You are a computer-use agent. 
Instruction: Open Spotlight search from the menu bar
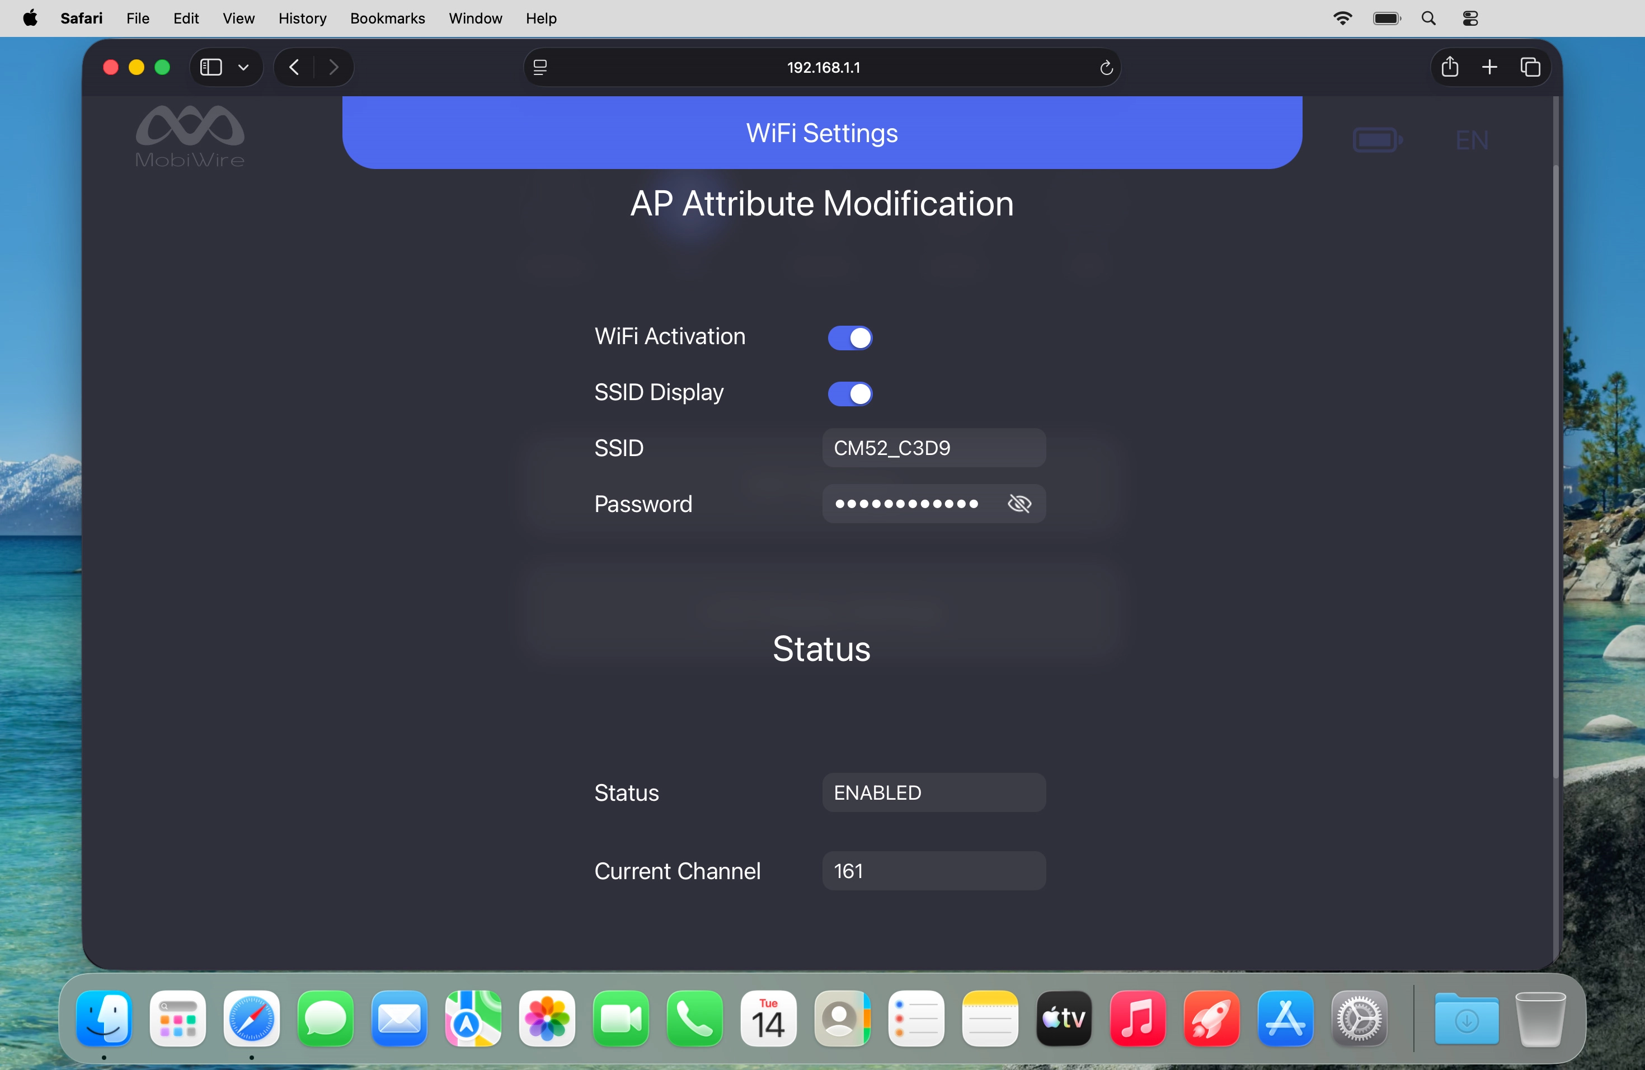(x=1428, y=18)
